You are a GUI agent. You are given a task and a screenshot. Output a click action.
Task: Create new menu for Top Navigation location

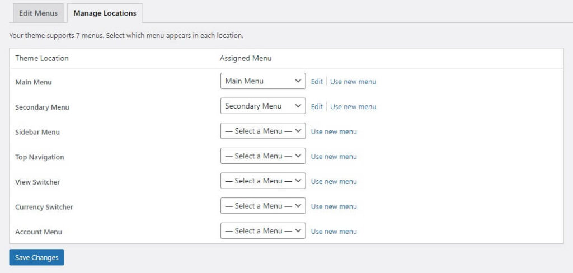pos(334,157)
